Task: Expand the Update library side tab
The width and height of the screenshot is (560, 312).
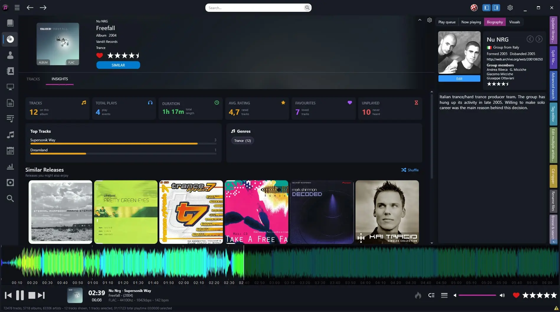Action: [x=553, y=30]
